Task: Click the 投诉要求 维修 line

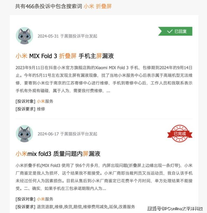Action: pyautogui.click(x=31, y=109)
